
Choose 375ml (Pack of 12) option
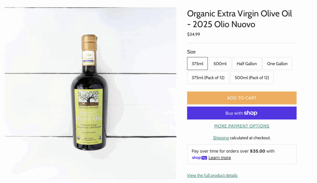(x=208, y=78)
